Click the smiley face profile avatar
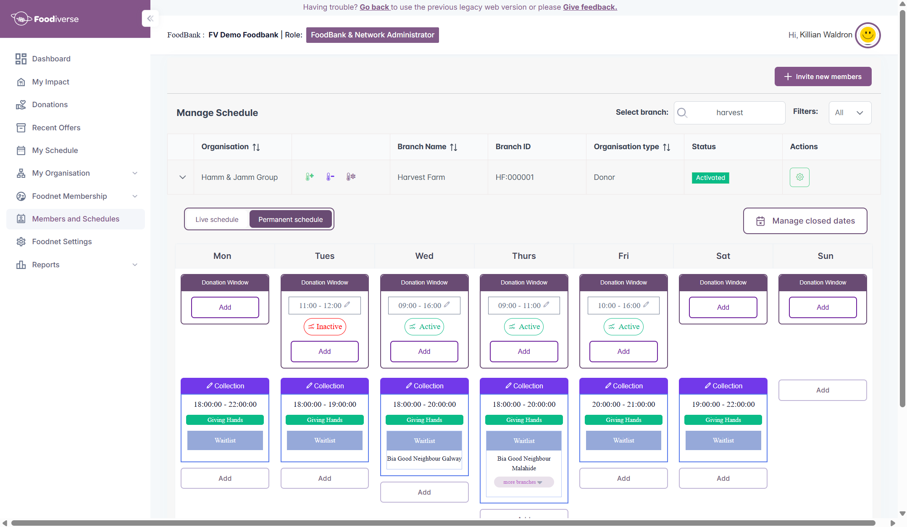The width and height of the screenshot is (907, 527). 868,35
